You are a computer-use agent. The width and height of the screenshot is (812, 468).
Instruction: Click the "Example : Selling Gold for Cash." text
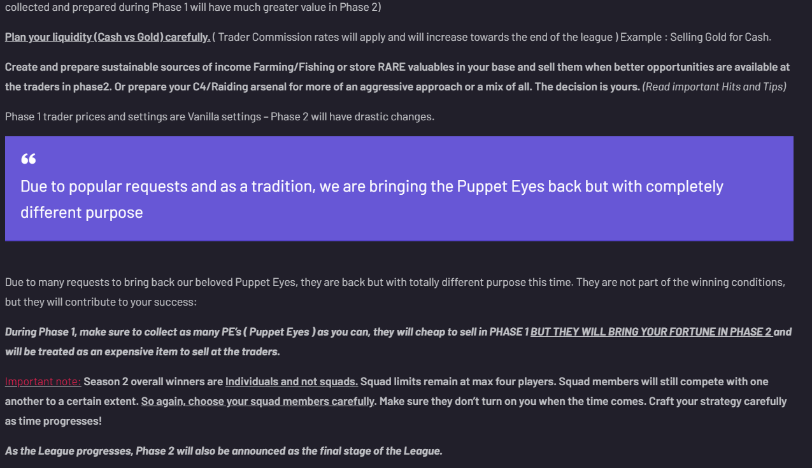695,37
